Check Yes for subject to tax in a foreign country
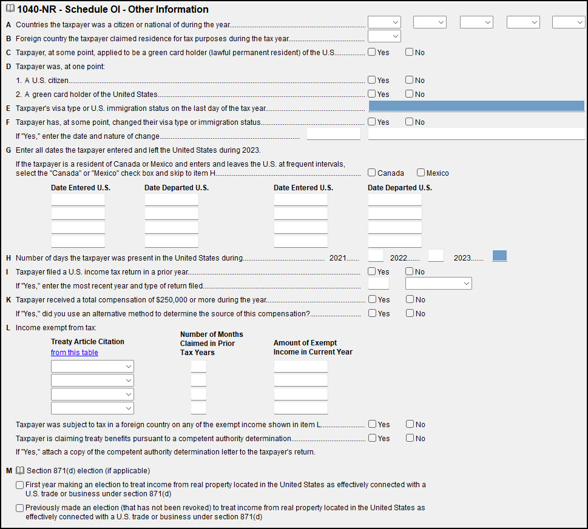 (x=373, y=424)
